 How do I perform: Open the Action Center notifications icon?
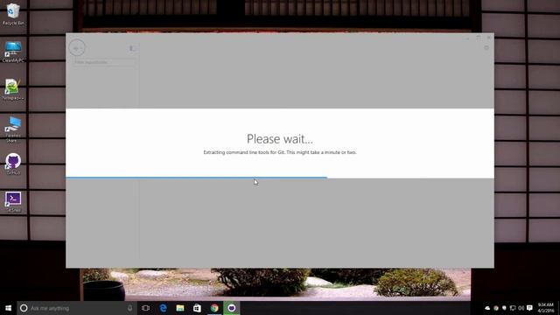(529, 308)
